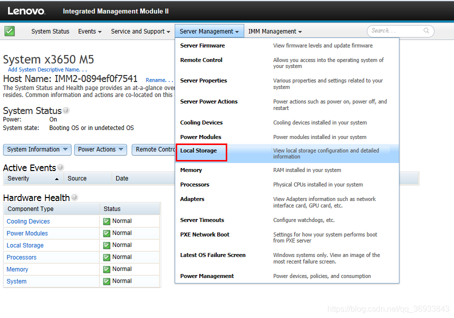
Task: Open the Service and Support dropdown
Action: 141,31
